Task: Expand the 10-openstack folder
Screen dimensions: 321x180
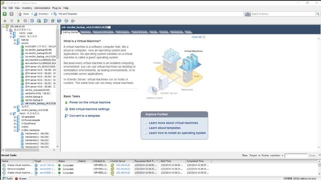Action: click(x=15, y=117)
